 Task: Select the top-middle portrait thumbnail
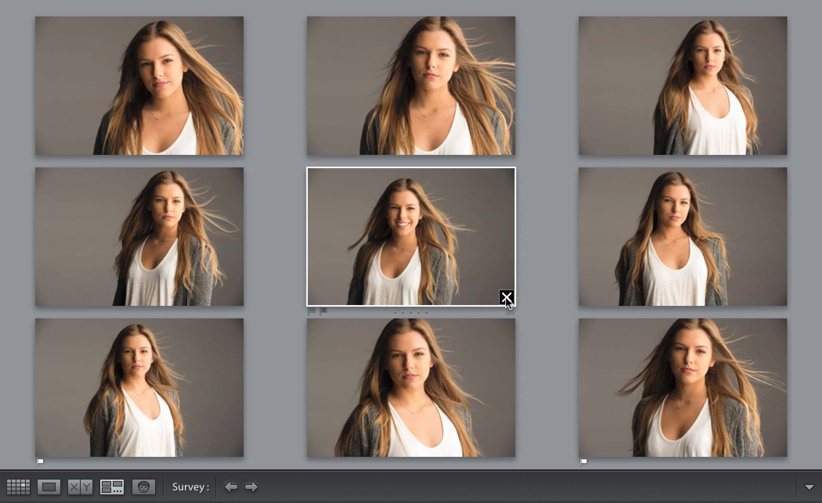411,85
